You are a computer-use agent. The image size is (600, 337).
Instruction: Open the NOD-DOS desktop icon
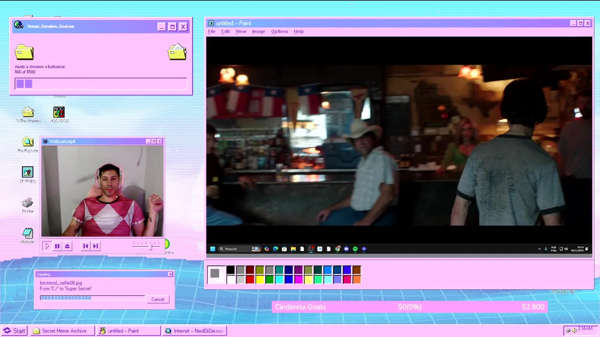pyautogui.click(x=59, y=114)
